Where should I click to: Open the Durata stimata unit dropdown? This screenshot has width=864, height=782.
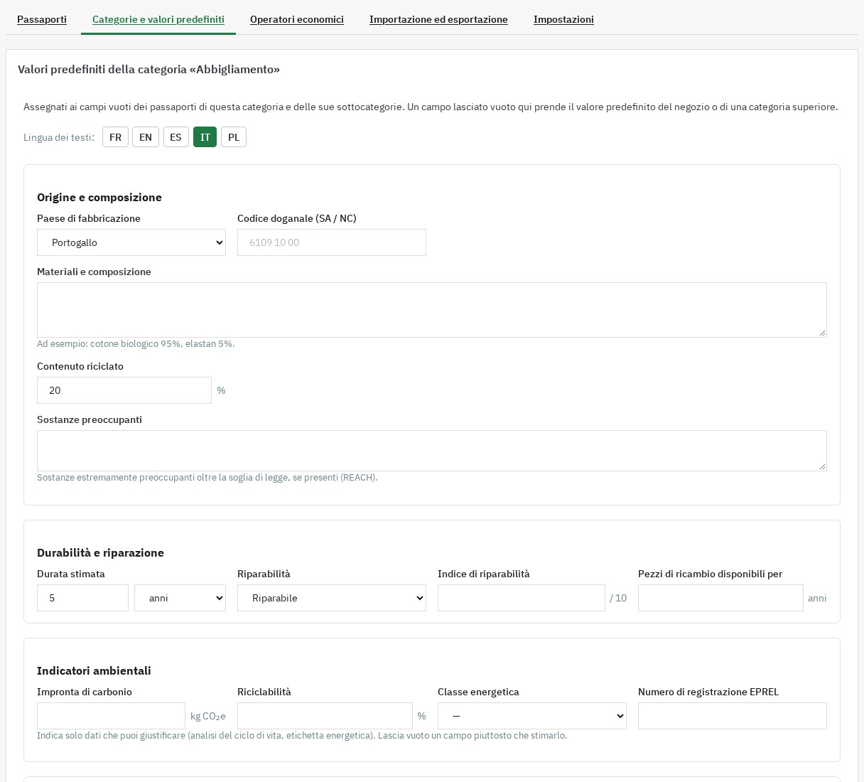(x=180, y=598)
